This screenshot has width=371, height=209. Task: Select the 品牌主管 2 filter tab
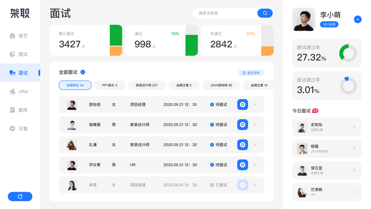click(184, 85)
